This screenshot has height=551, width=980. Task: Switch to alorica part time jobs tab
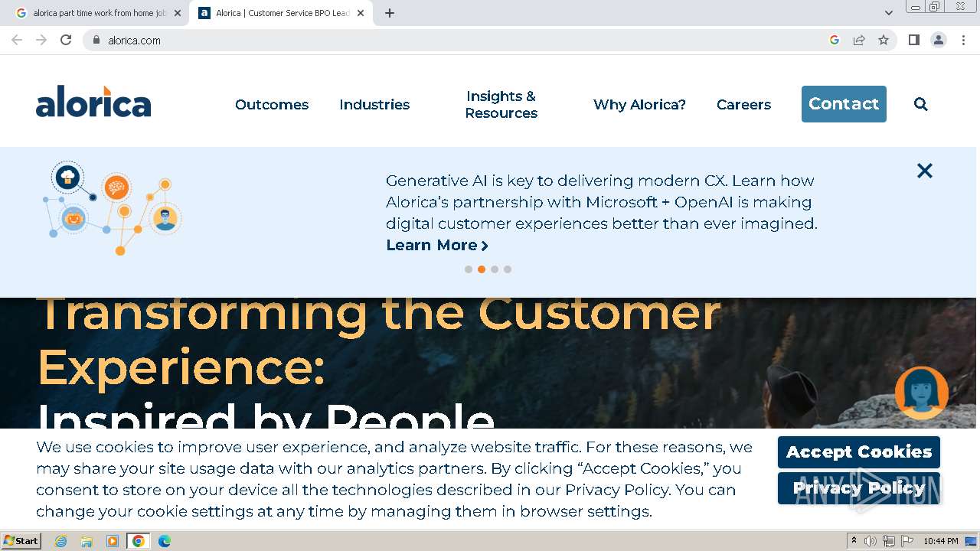coord(97,13)
